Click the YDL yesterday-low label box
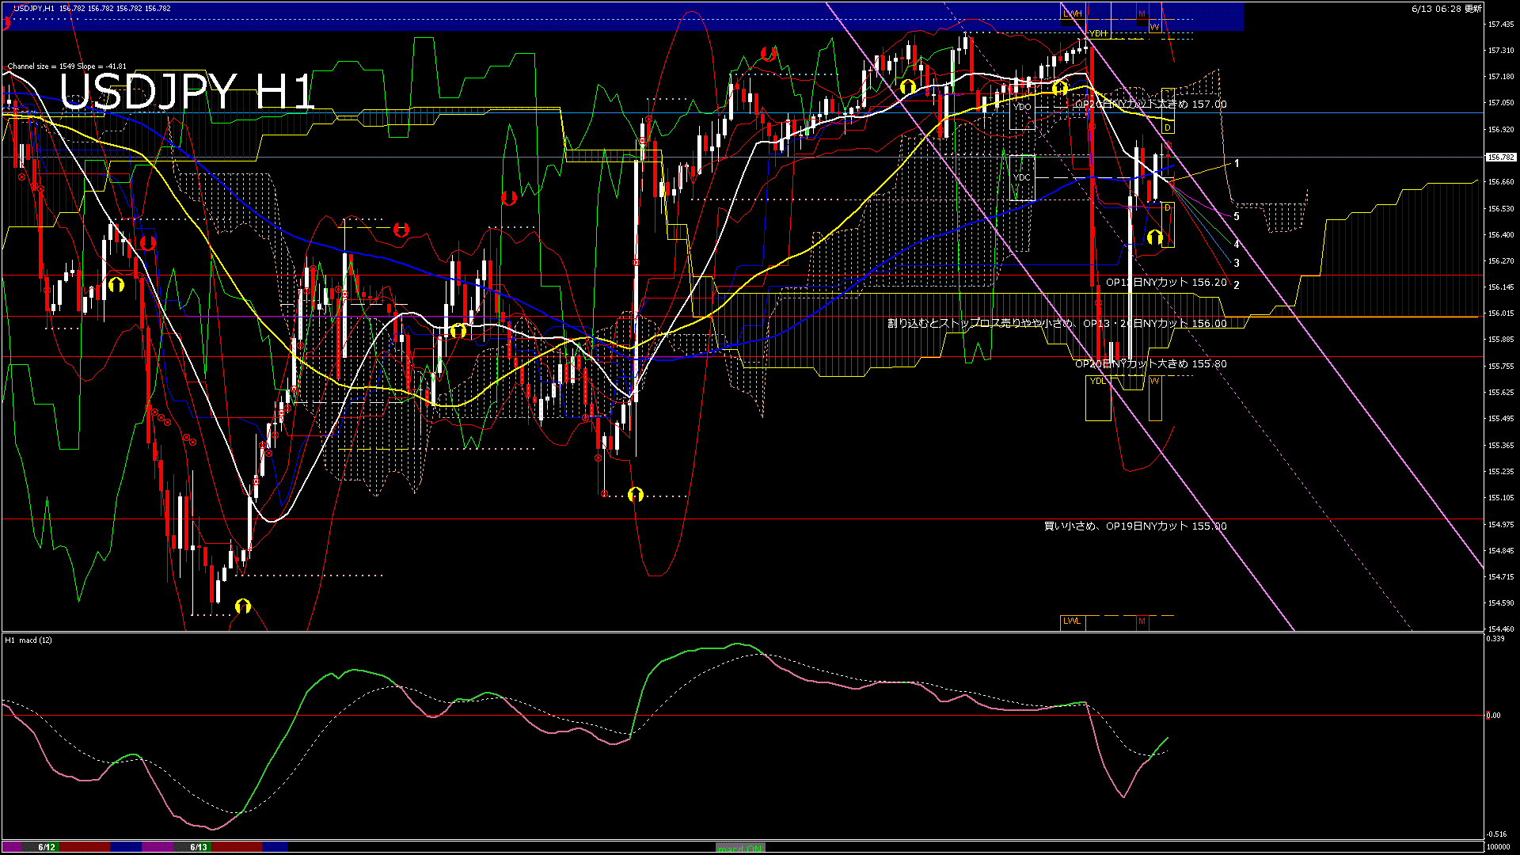The height and width of the screenshot is (855, 1520). (1098, 382)
